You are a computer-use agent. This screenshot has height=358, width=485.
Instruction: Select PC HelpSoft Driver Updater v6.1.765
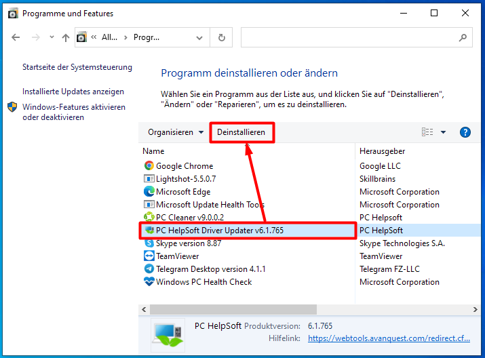coord(220,231)
